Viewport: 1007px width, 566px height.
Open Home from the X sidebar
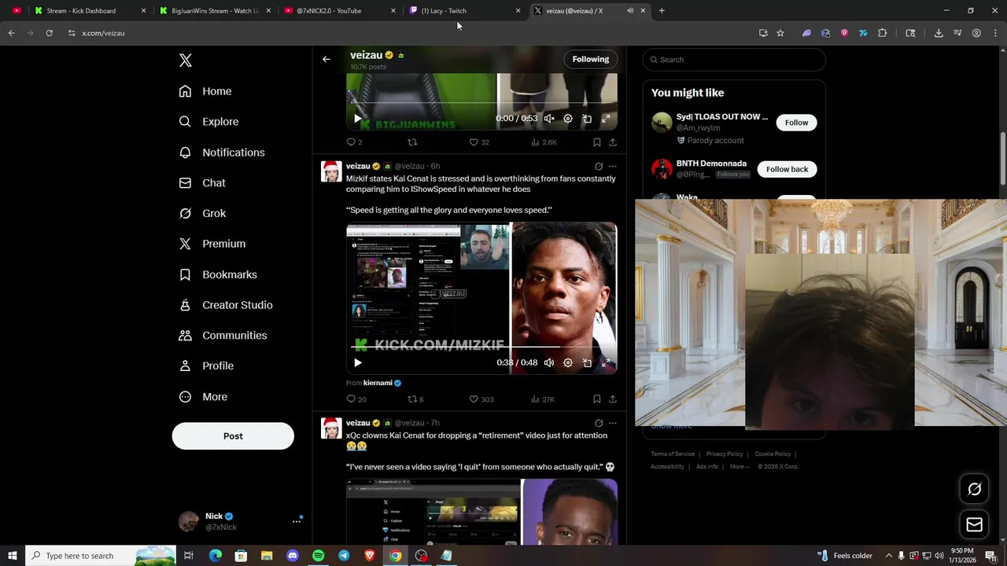205,91
